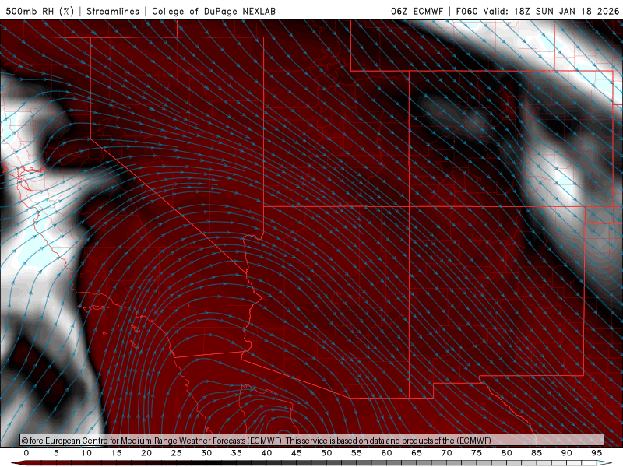Click the '60' value on color scale
This screenshot has width=623, height=467.
[386, 453]
